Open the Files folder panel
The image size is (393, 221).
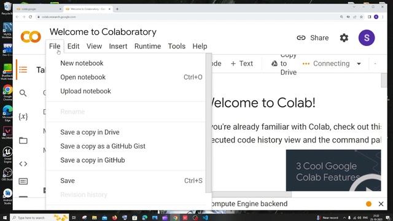tap(23, 141)
